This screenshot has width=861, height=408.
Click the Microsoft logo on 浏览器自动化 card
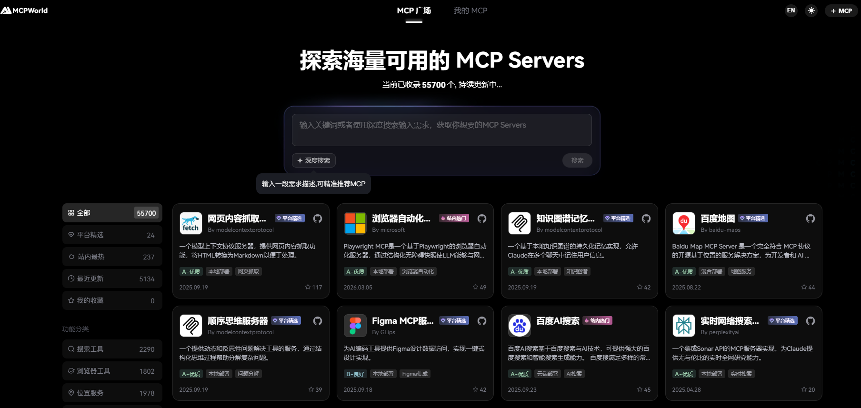pyautogui.click(x=355, y=223)
